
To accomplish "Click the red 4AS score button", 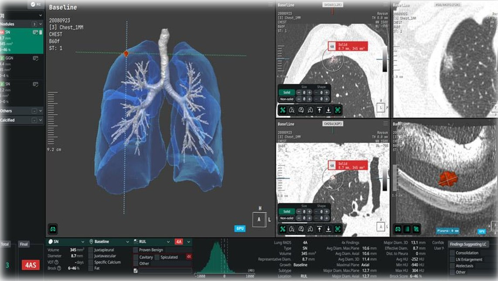I will [x=31, y=265].
